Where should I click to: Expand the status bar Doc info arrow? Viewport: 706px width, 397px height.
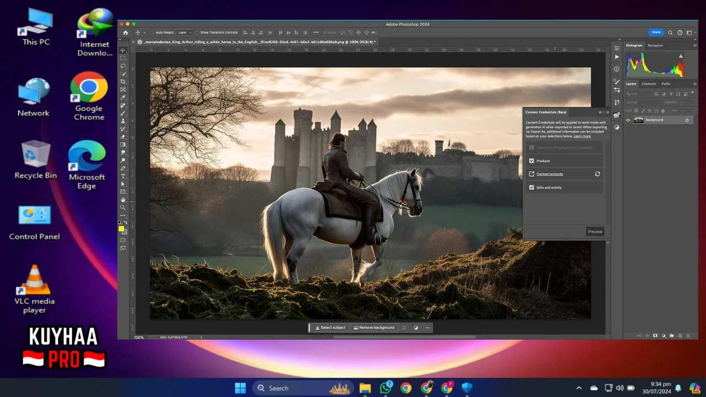pyautogui.click(x=201, y=337)
